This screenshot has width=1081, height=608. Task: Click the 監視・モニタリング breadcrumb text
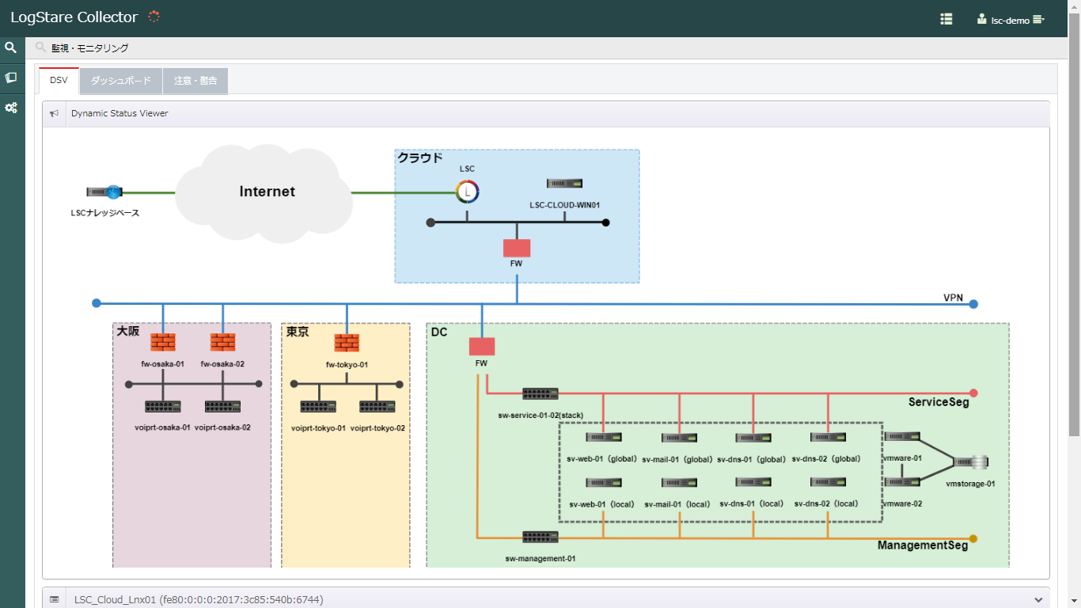[90, 48]
